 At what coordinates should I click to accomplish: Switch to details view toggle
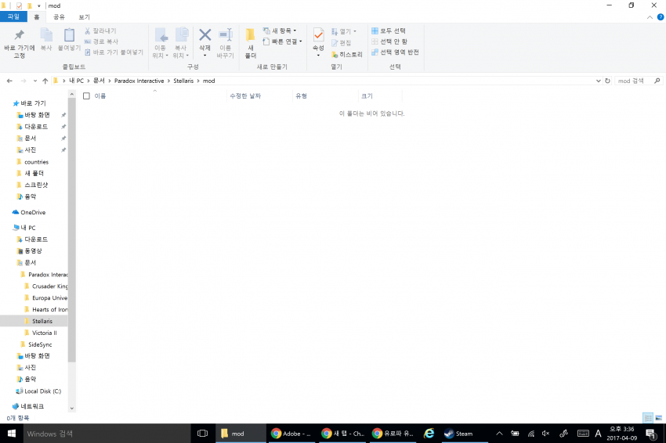pyautogui.click(x=647, y=418)
